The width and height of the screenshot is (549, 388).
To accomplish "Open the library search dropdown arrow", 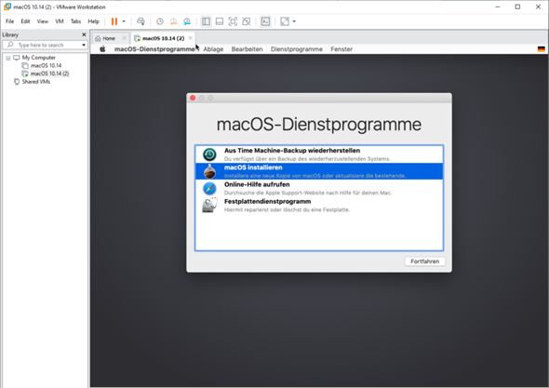I will point(84,45).
